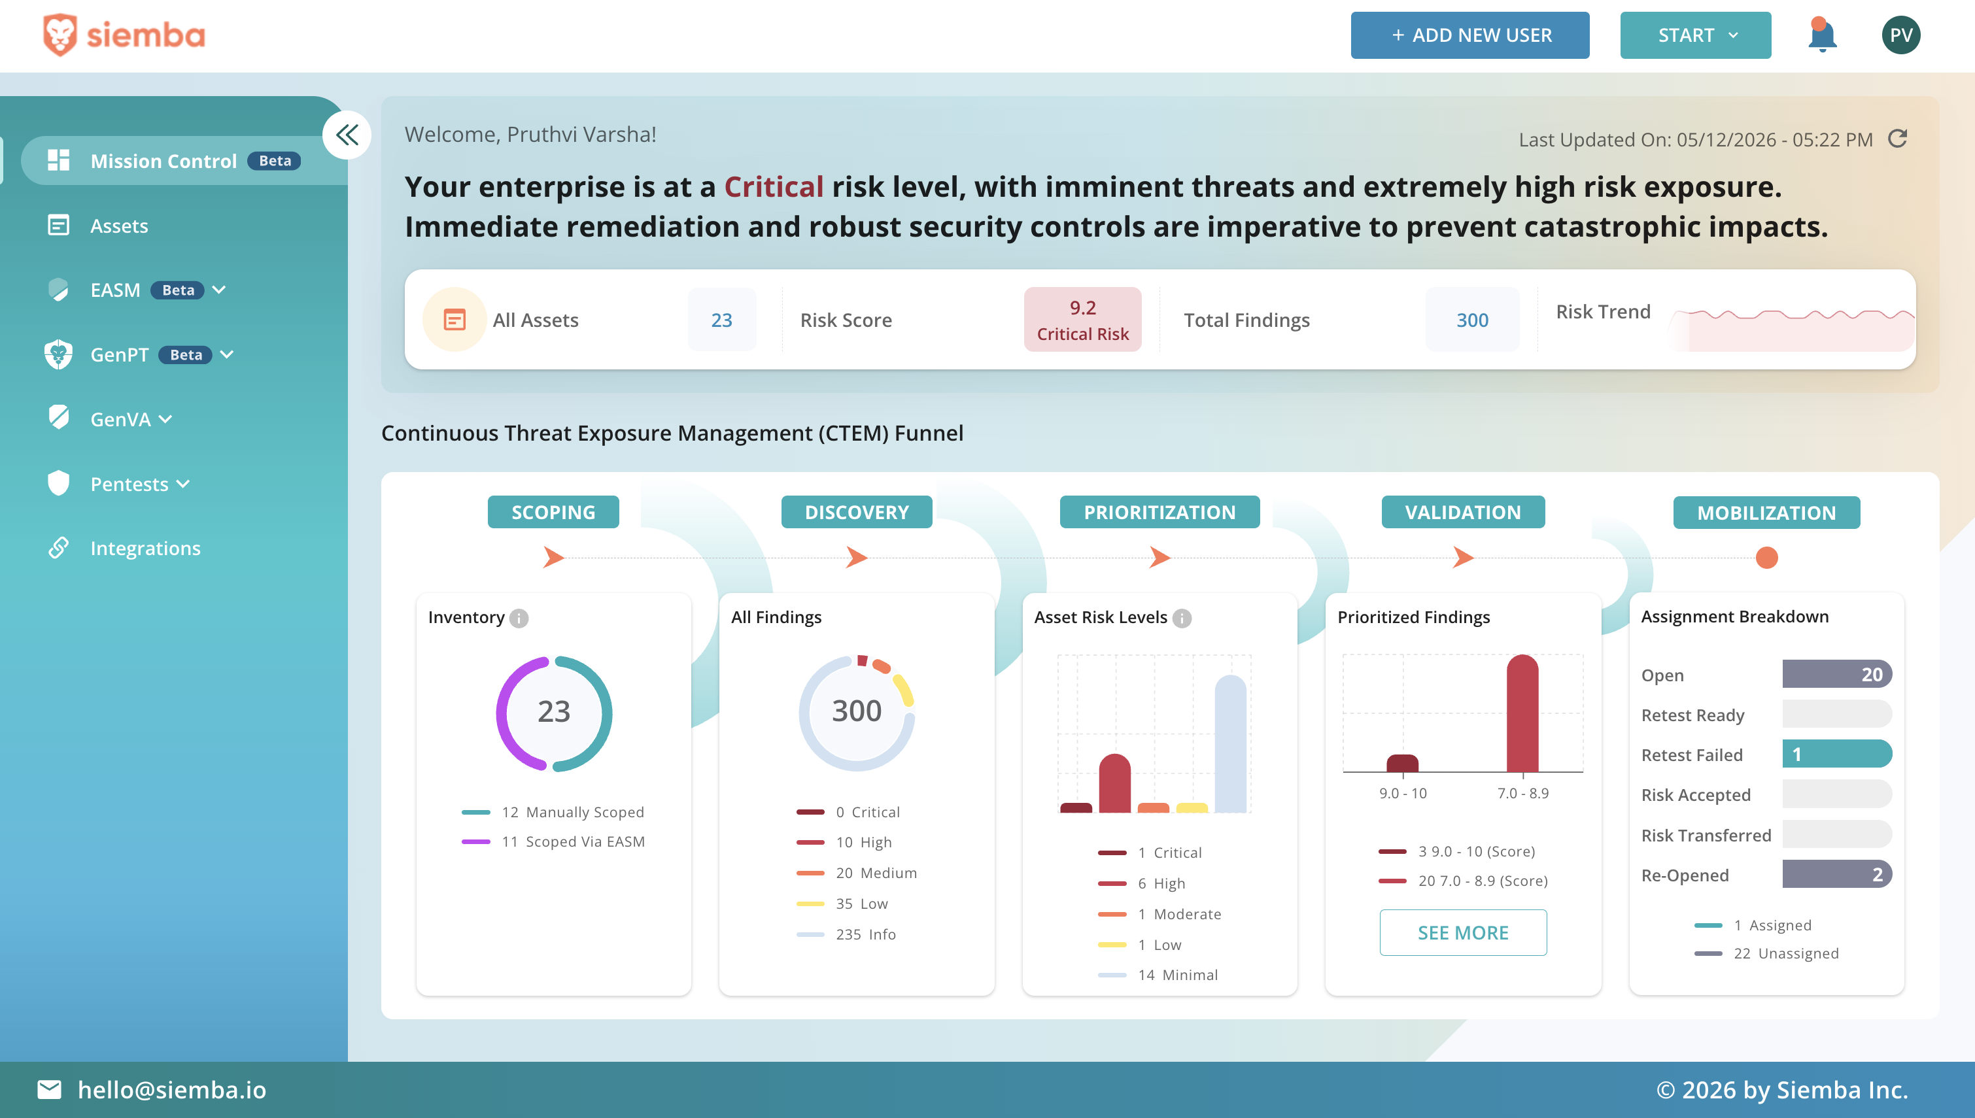
Task: Click the Prioritization stage arrow marker
Action: 1159,556
